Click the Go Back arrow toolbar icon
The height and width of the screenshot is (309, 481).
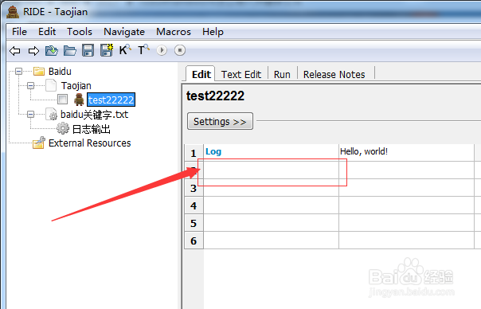(14, 51)
